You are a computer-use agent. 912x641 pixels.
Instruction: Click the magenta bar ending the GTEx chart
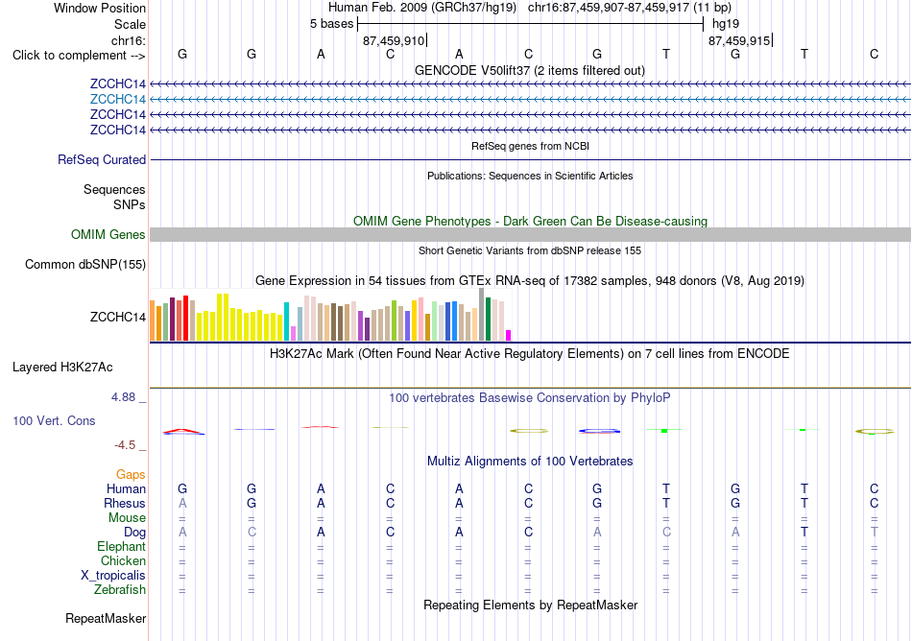(x=509, y=335)
